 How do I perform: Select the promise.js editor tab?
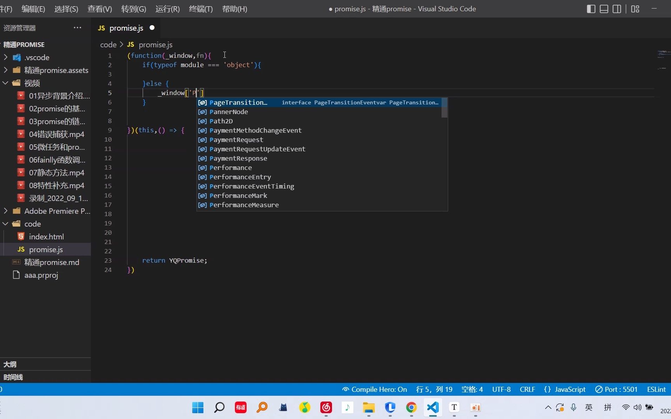[126, 28]
